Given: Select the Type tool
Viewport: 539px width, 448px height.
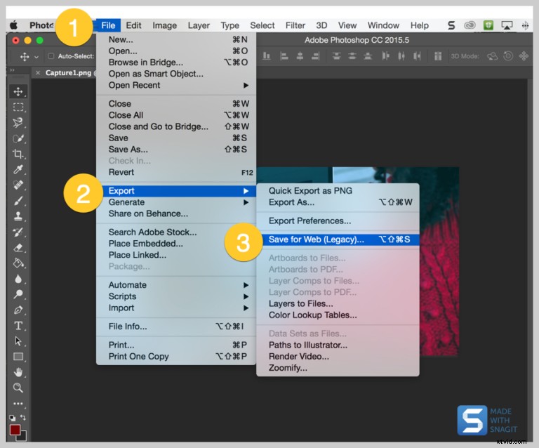Looking at the screenshot, I should (18, 326).
